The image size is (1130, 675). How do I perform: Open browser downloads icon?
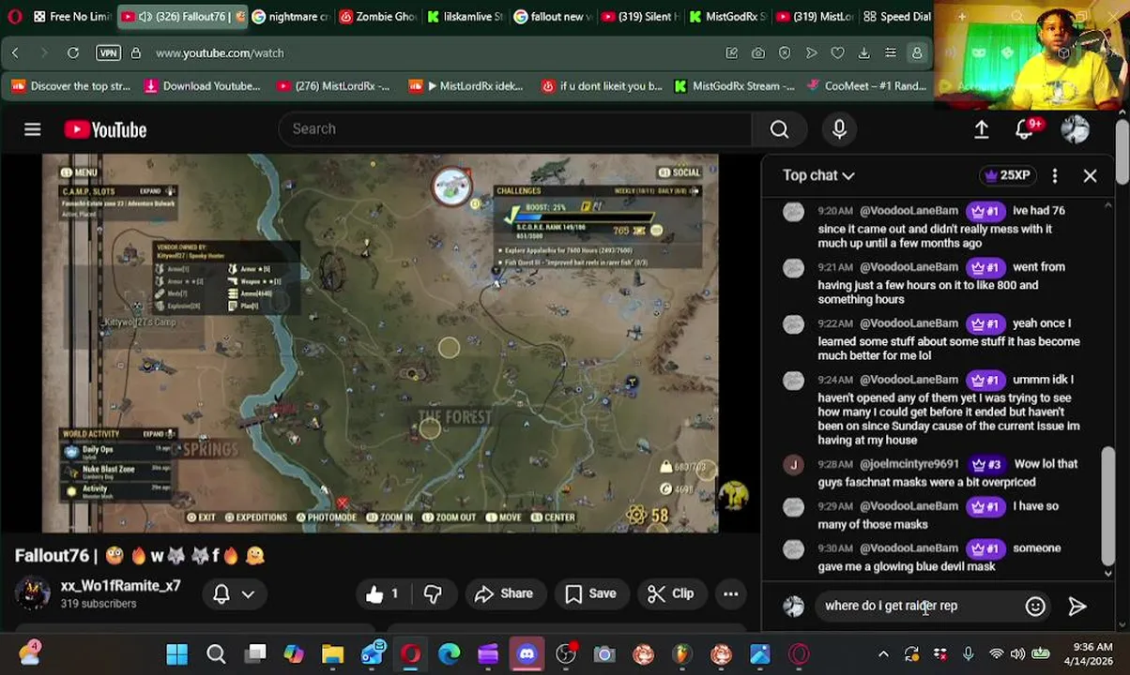863,53
